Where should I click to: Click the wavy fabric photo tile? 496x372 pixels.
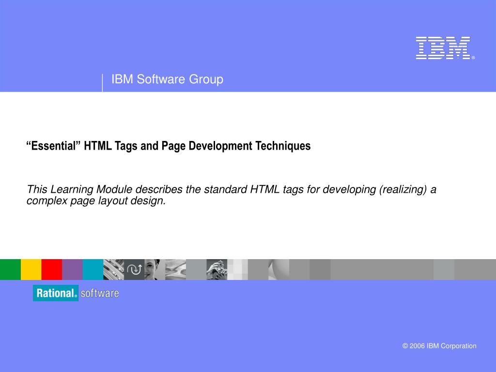coord(174,270)
